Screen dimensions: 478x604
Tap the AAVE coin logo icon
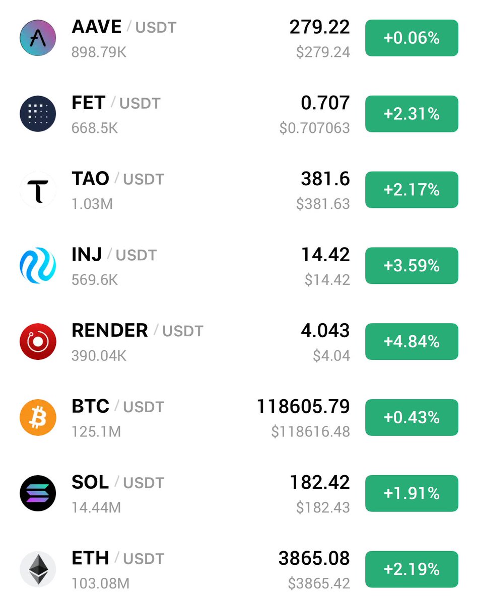coord(38,38)
